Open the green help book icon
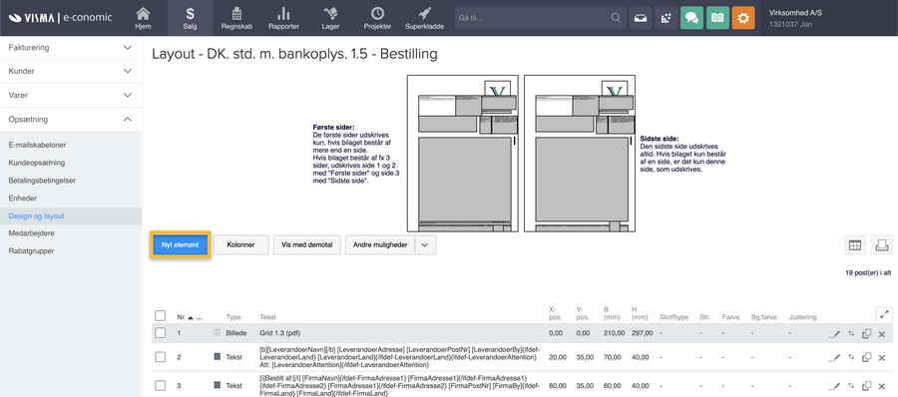This screenshot has height=397, width=898. click(x=717, y=18)
